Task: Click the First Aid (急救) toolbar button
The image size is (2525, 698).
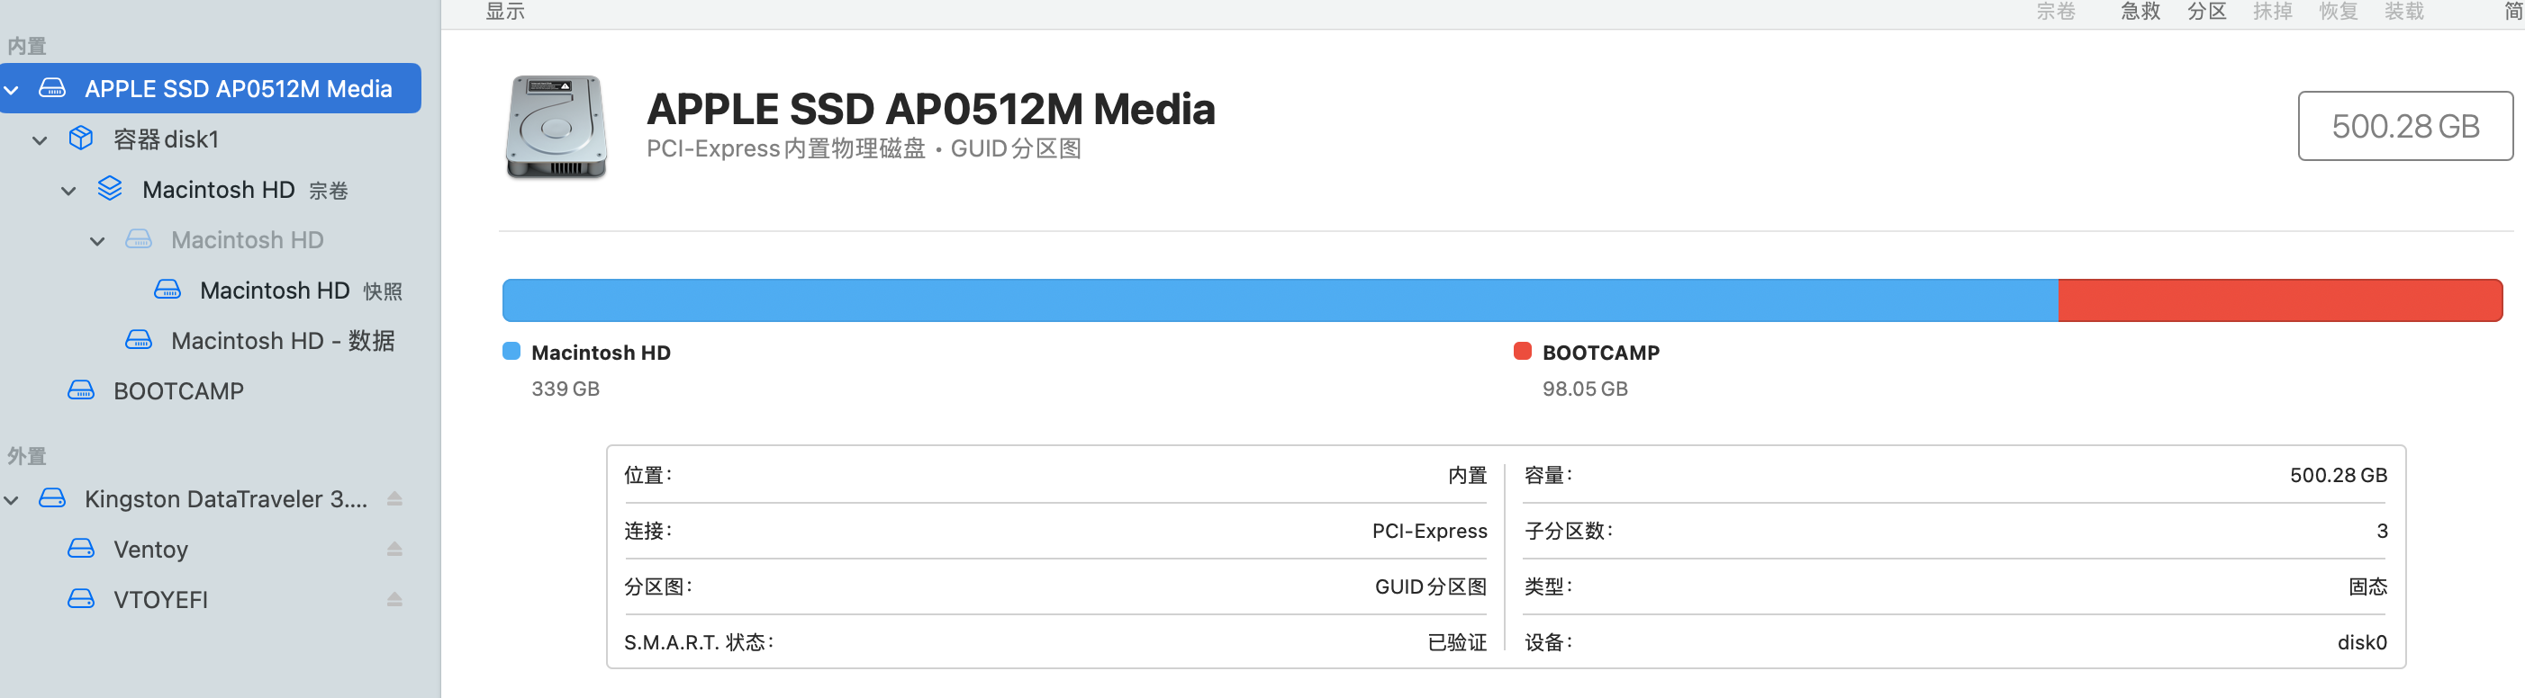Action: click(x=2140, y=12)
